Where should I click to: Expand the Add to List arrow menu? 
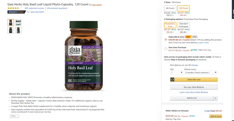(x=215, y=98)
